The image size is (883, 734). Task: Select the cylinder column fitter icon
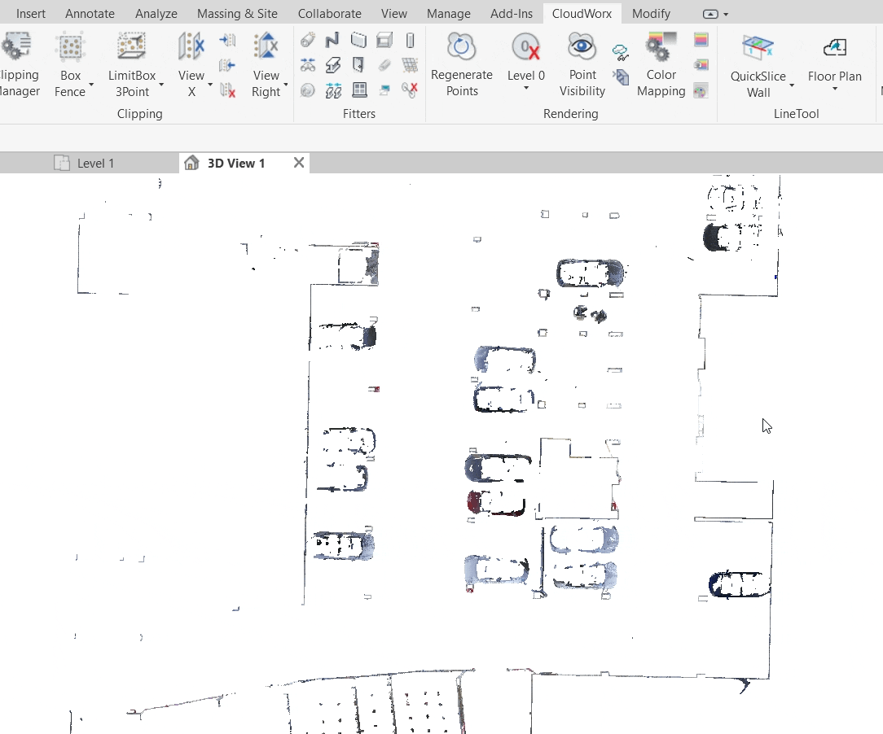[410, 41]
